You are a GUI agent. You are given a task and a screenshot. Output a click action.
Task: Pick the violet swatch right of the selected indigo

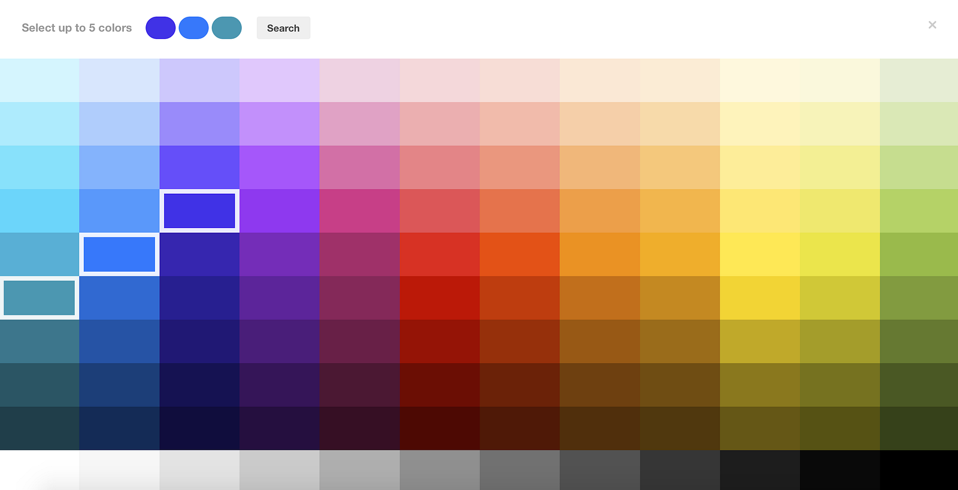[280, 211]
